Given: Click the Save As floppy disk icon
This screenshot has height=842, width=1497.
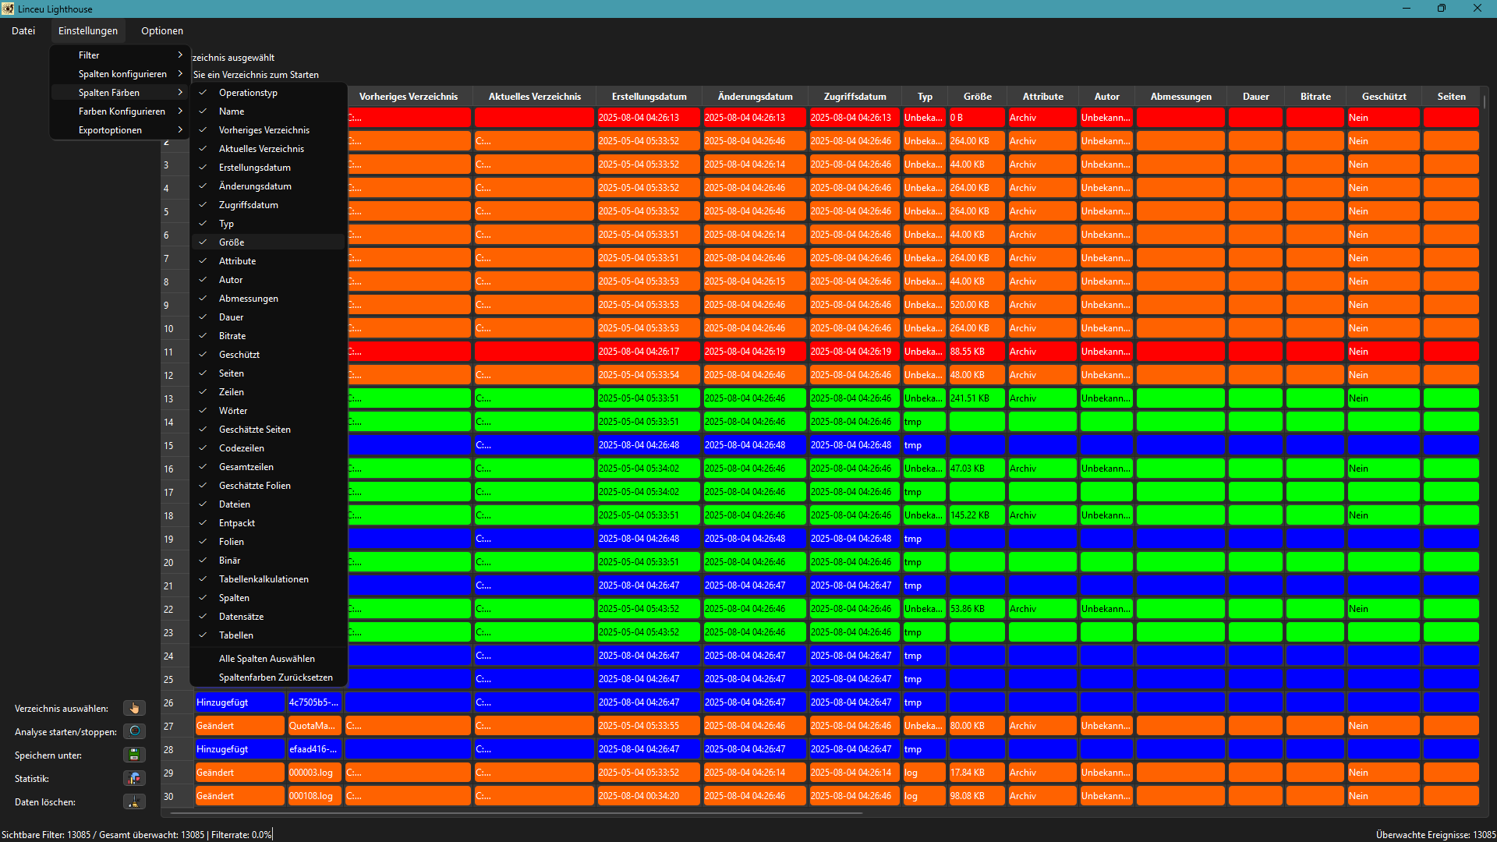Looking at the screenshot, I should (134, 755).
